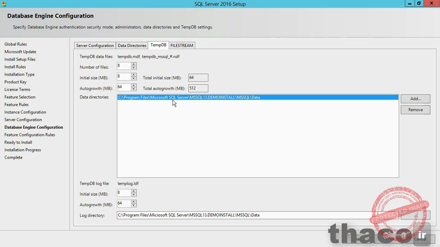
Task: Increase Number of files using up arrow
Action: point(133,64)
